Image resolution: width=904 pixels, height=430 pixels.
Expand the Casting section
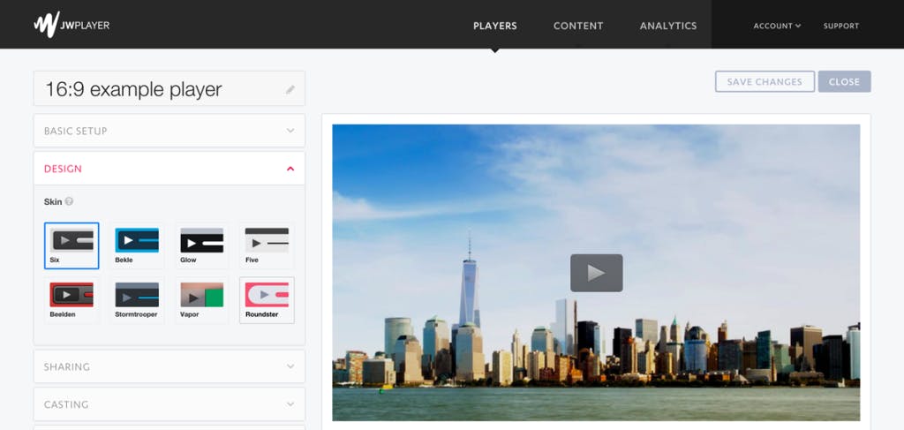click(x=169, y=404)
